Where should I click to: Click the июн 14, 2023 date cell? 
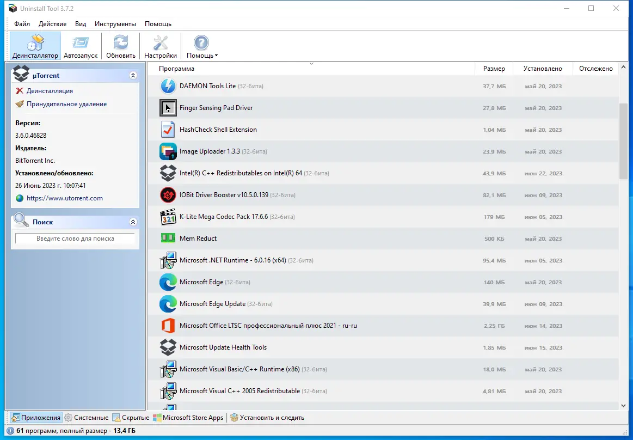tap(543, 326)
